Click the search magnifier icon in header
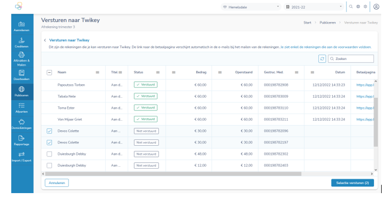This screenshot has height=198, width=389. [351, 7]
